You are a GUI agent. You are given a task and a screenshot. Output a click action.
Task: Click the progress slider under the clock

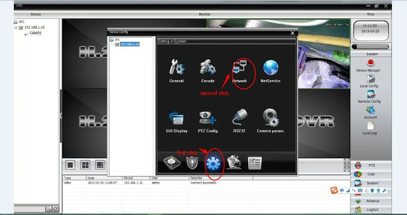tap(370, 47)
